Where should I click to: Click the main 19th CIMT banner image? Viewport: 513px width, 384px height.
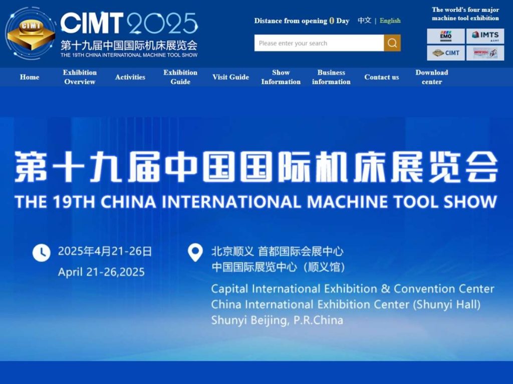(256, 238)
